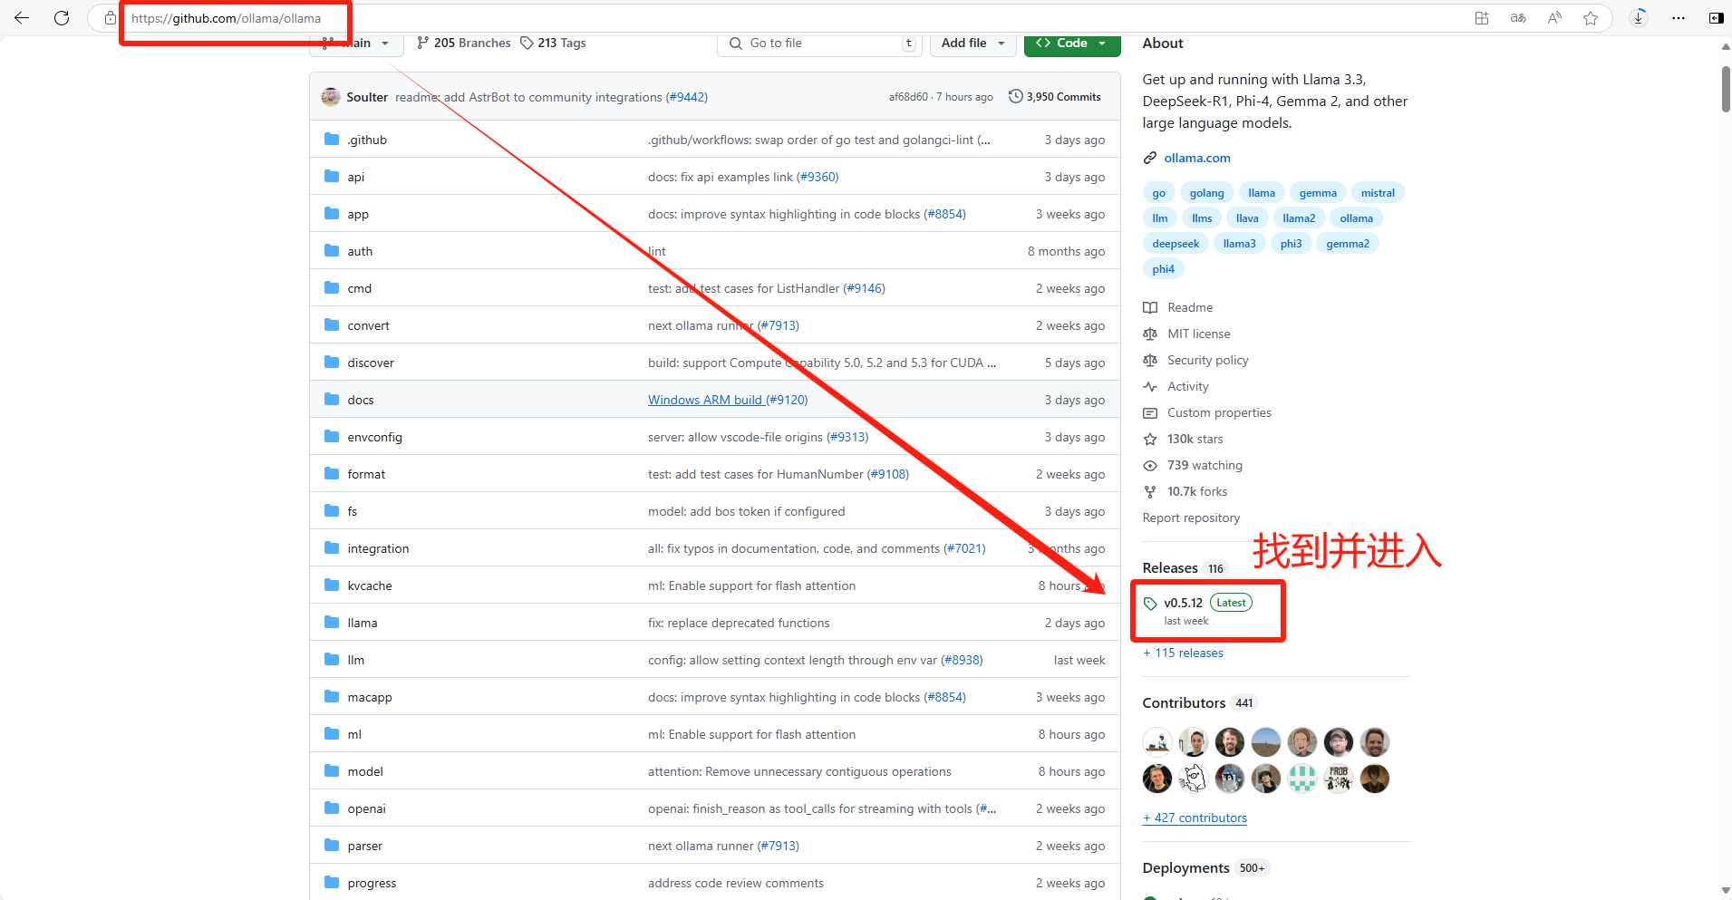Add page to favorites with star icon
Image resolution: width=1732 pixels, height=900 pixels.
pos(1591,17)
